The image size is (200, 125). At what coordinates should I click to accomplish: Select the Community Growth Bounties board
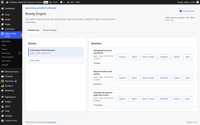tap(56, 52)
